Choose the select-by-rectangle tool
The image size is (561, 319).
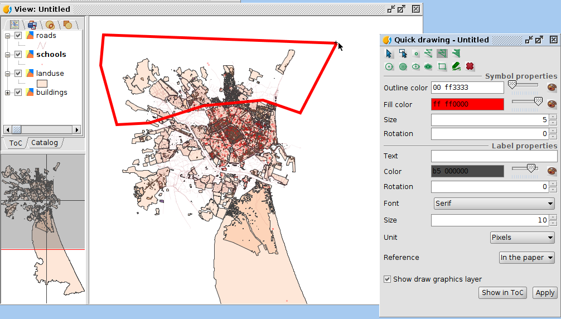(403, 54)
